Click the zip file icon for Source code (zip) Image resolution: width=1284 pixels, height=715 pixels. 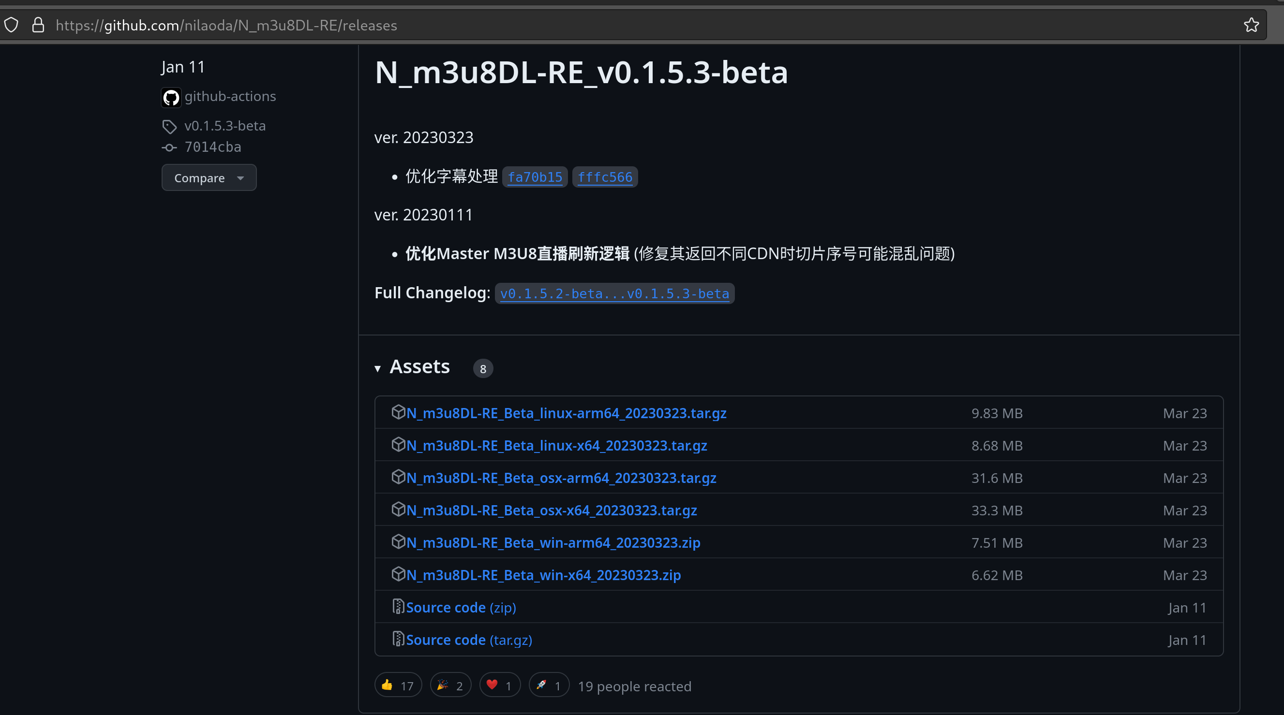pos(398,606)
